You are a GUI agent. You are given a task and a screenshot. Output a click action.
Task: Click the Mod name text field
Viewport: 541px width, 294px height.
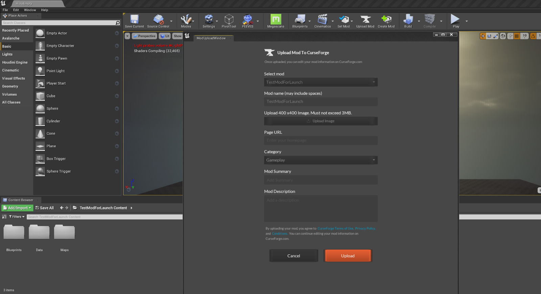click(321, 101)
